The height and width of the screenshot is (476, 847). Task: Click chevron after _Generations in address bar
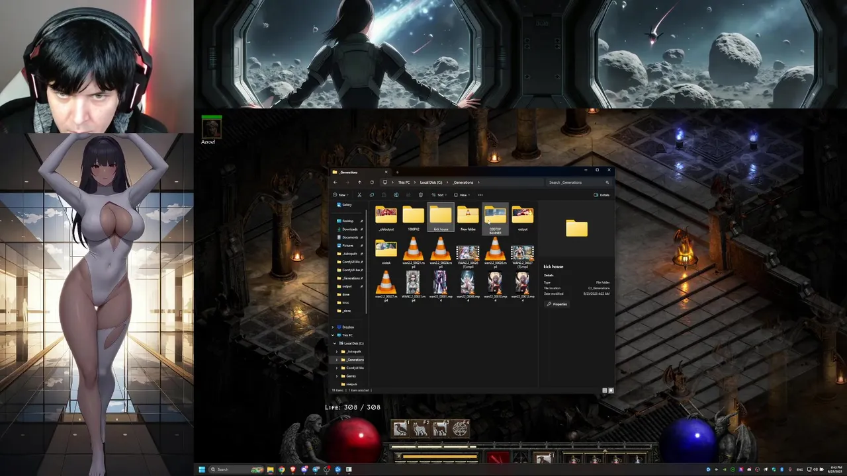[x=478, y=182]
